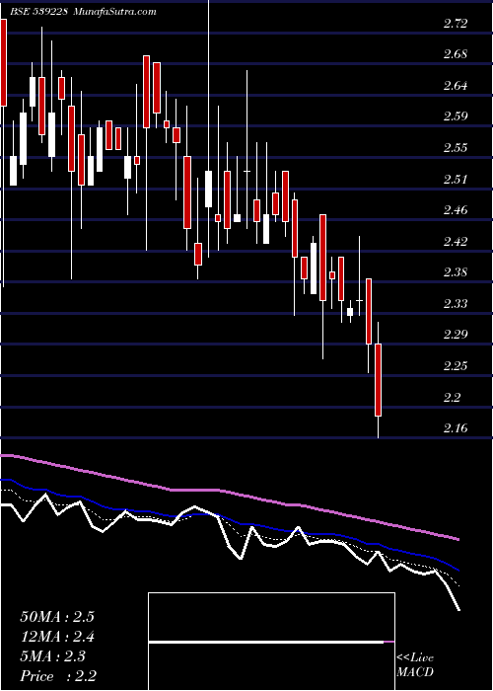Click the 2.2 price axis label
Viewport: 493px width, 691px height.
(452, 398)
